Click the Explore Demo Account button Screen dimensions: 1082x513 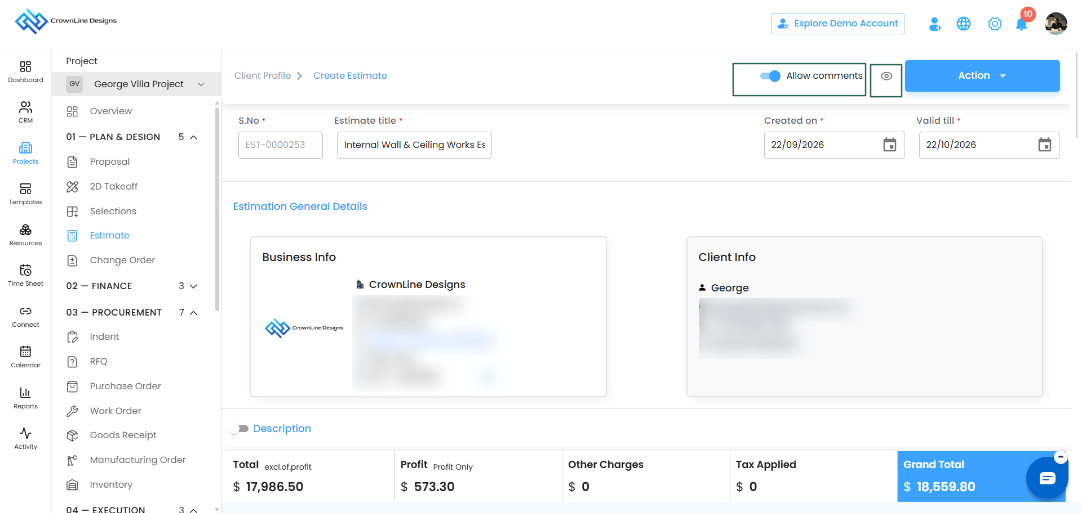point(838,24)
